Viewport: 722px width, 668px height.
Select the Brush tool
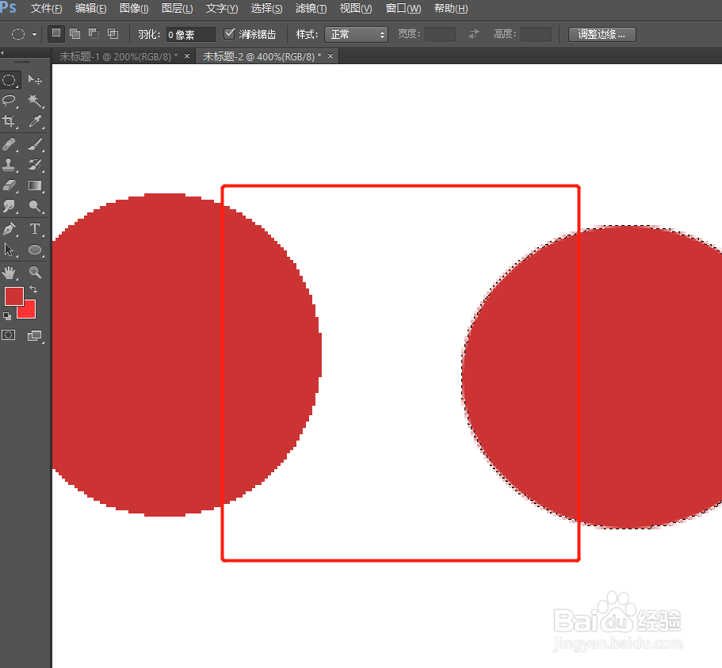pyautogui.click(x=35, y=144)
